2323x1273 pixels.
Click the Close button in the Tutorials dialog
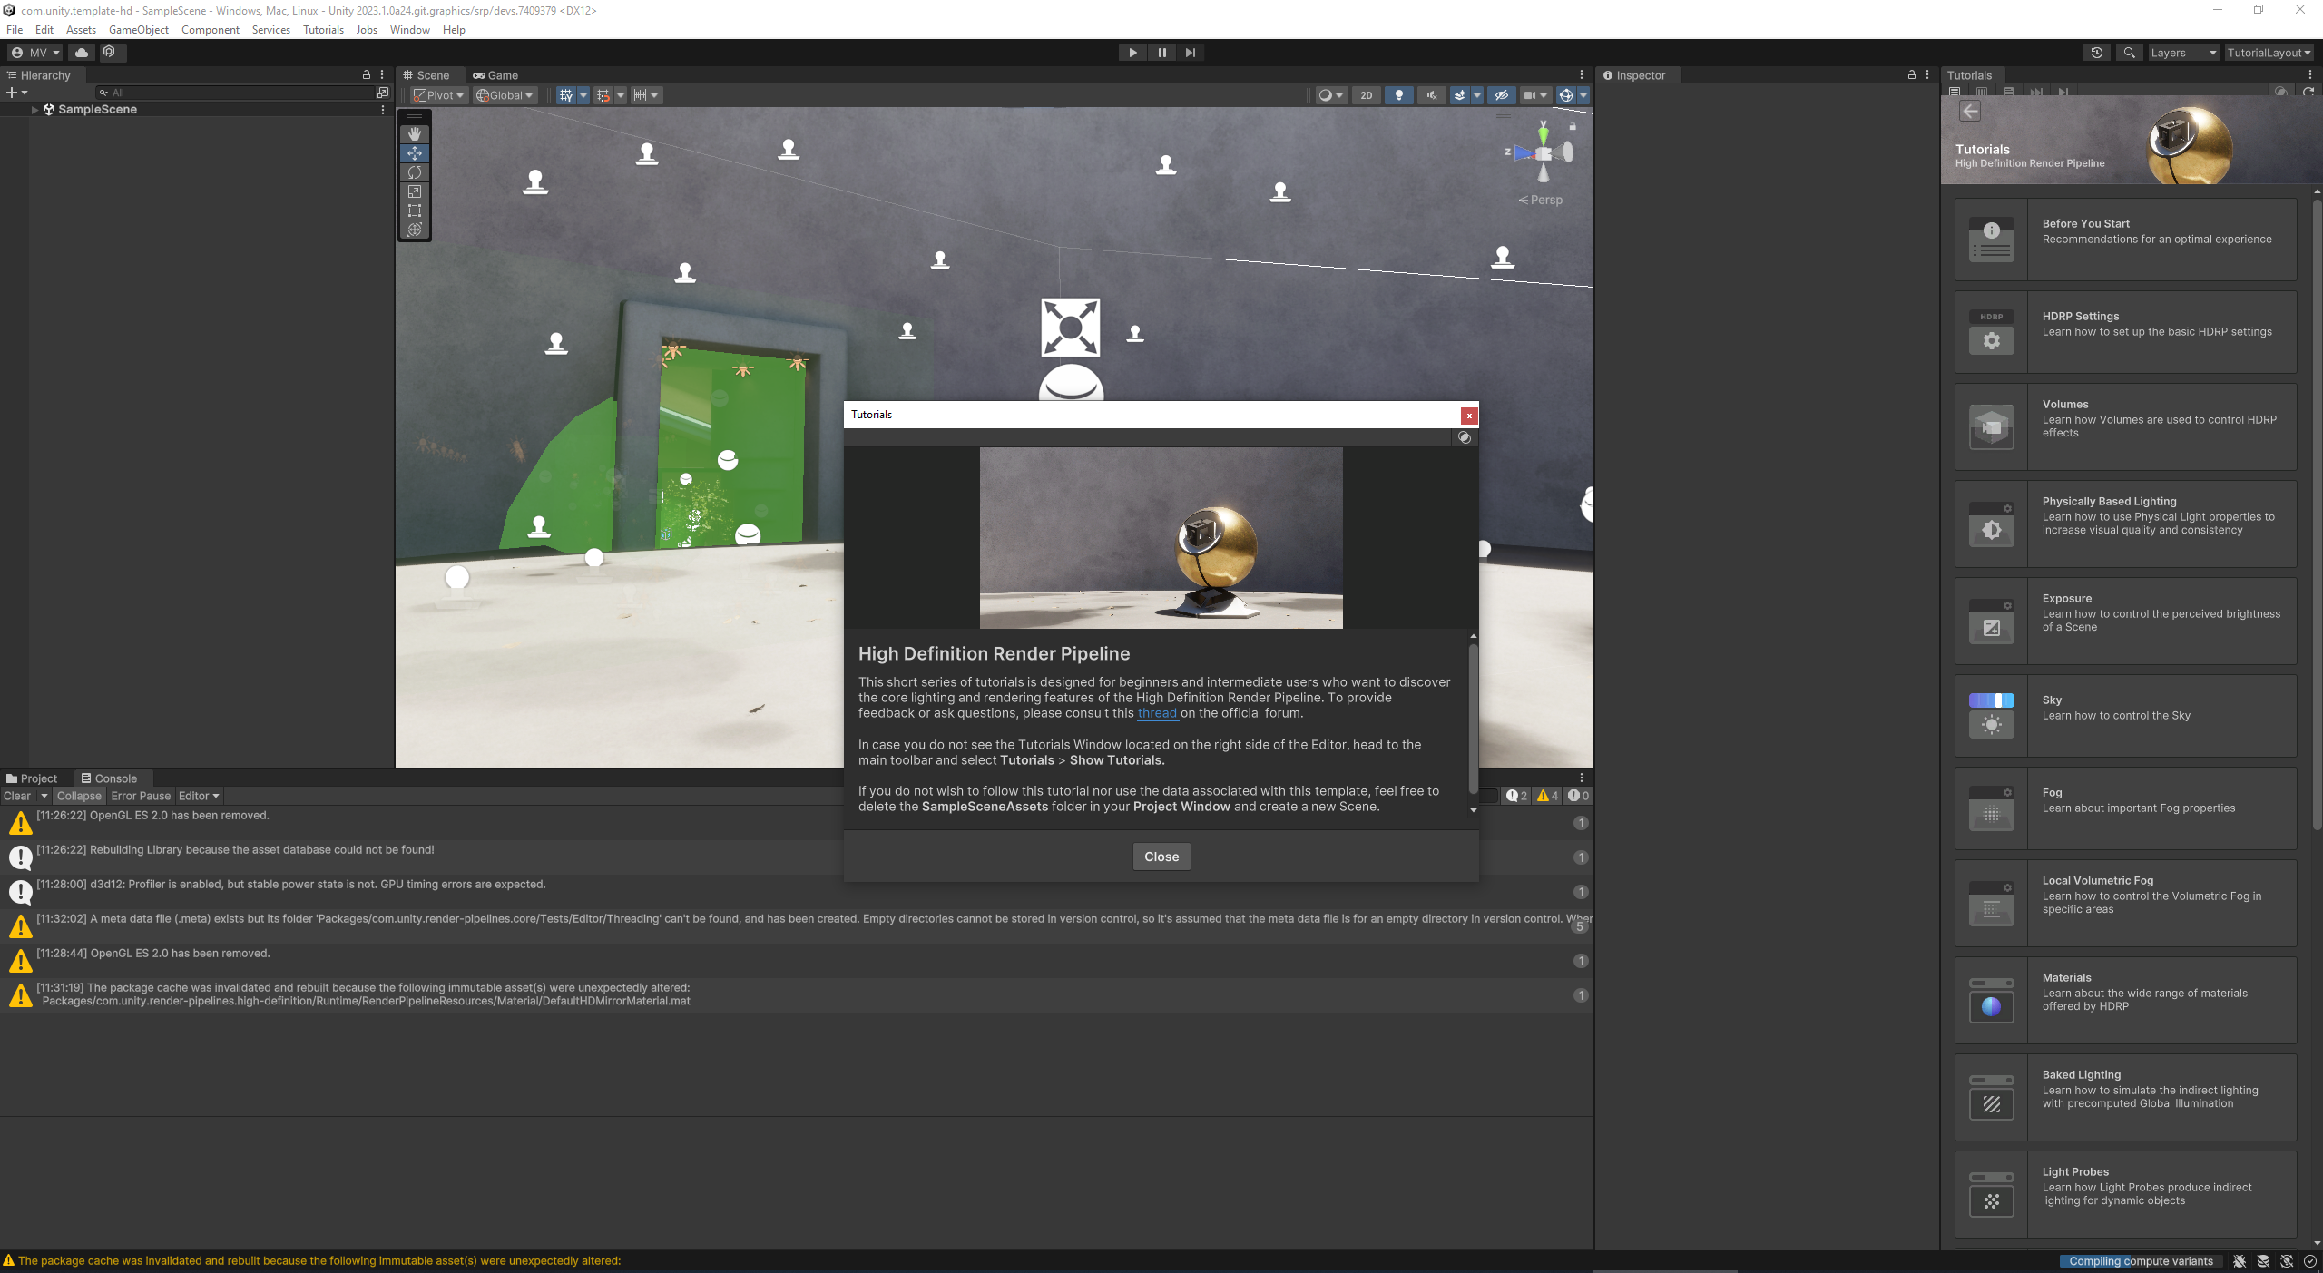(1161, 856)
